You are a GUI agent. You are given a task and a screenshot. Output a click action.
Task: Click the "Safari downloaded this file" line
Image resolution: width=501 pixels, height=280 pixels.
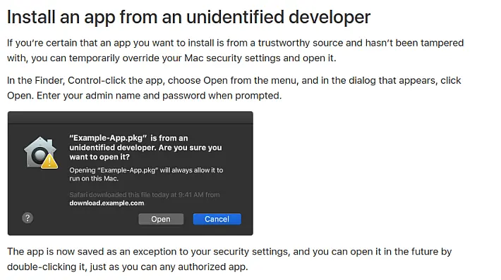click(145, 195)
